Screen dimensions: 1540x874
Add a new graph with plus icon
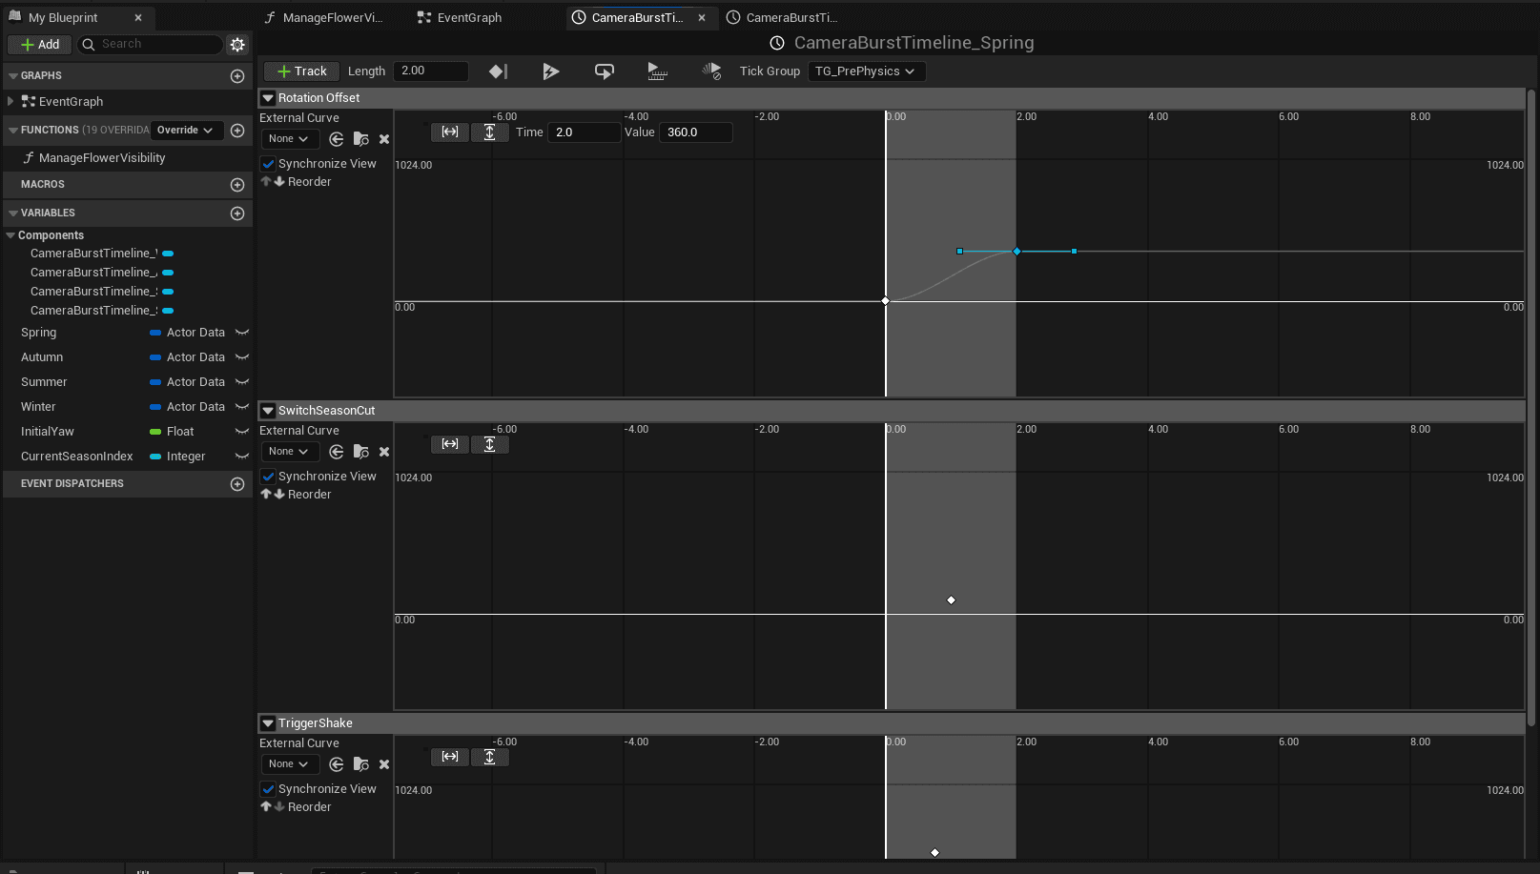[237, 76]
